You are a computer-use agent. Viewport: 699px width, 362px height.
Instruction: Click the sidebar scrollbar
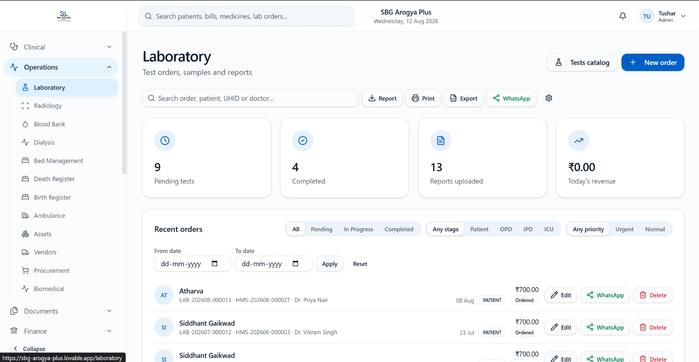124,103
